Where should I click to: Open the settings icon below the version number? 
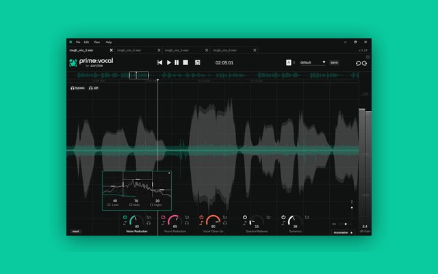(x=368, y=57)
